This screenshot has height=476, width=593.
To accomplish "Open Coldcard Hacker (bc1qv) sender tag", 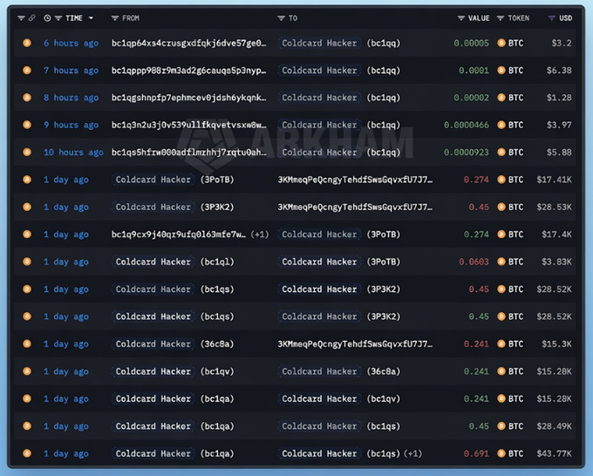I will [153, 371].
